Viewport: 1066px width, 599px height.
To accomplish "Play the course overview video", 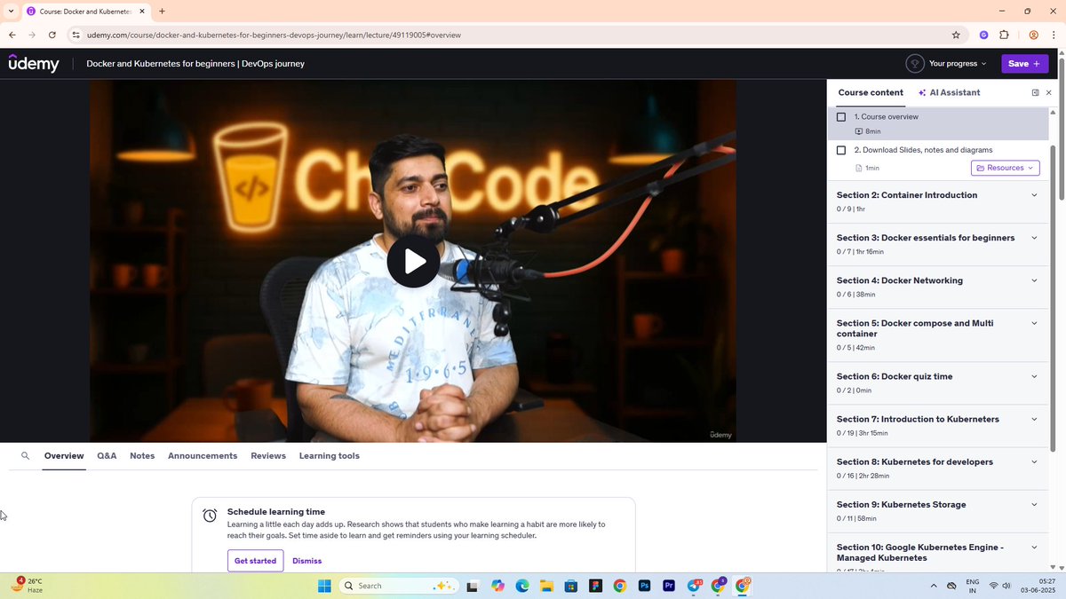I will pos(413,261).
